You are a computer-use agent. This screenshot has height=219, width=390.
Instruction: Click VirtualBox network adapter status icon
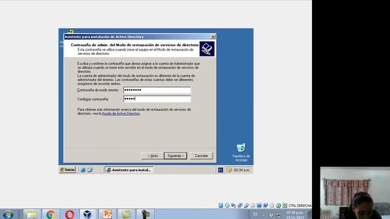pyautogui.click(x=239, y=206)
